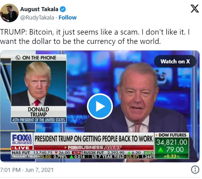This screenshot has height=179, width=202.
Task: Click the Fox Business Alert banner
Action: 94,147
